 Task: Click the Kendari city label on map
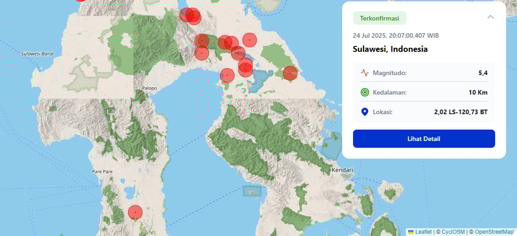tap(343, 170)
